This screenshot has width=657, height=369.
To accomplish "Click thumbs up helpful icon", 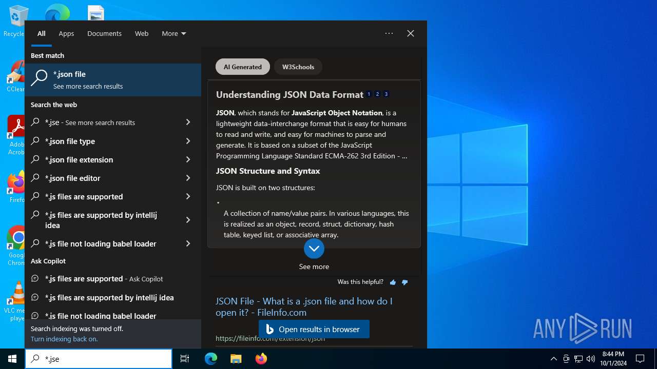I will [x=393, y=282].
